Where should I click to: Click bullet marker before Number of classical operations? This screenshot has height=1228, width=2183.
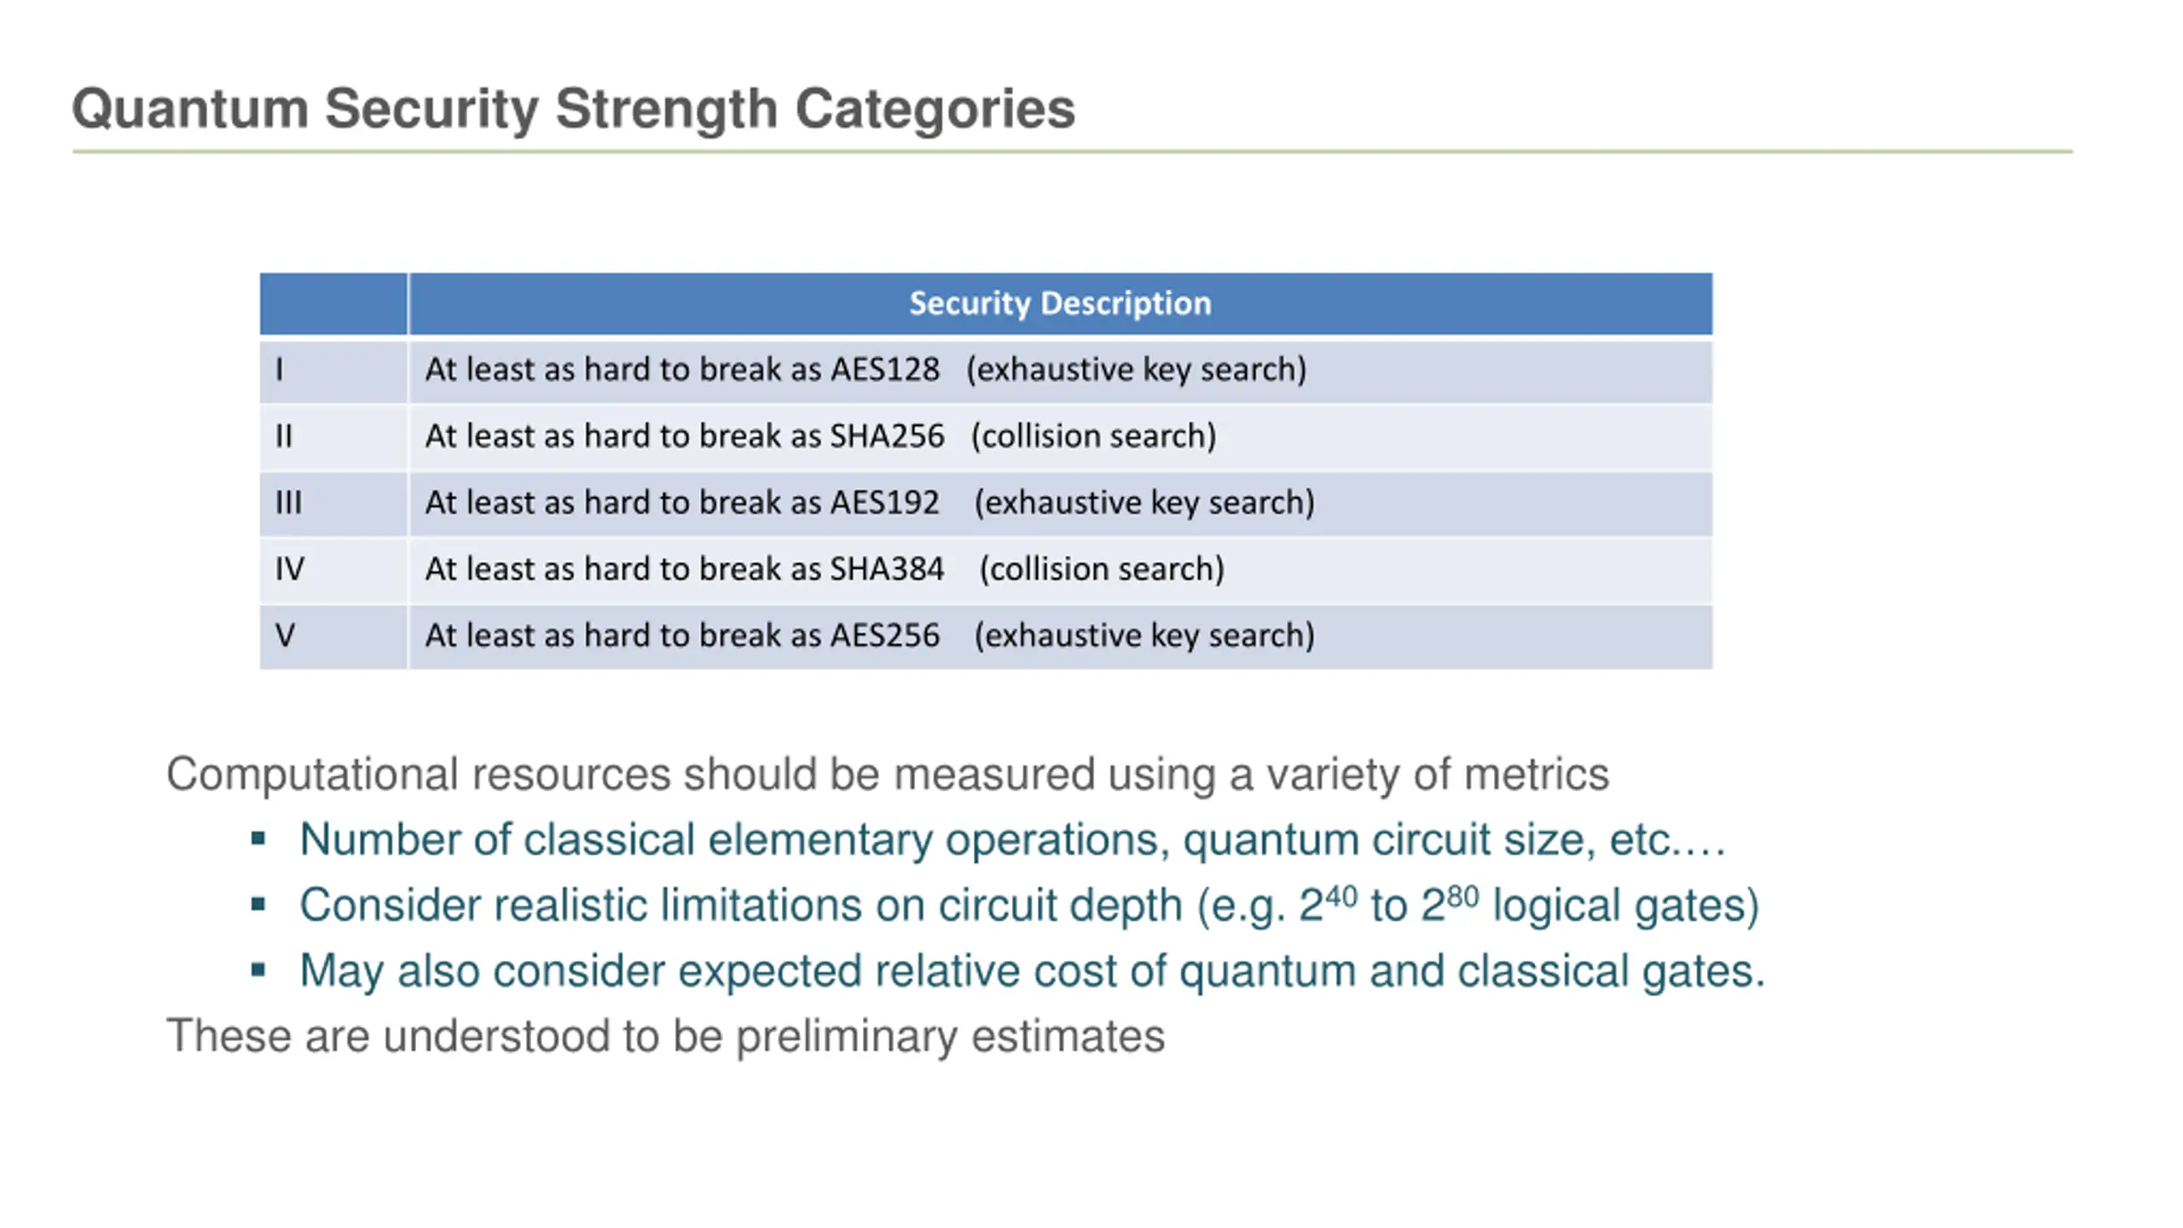pos(258,839)
